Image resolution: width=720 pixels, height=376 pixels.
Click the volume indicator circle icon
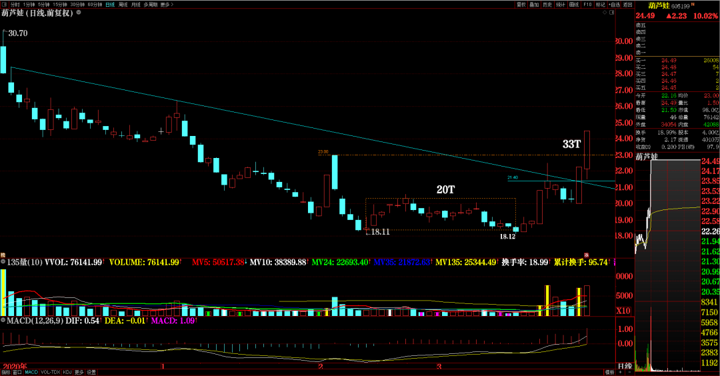point(3,262)
